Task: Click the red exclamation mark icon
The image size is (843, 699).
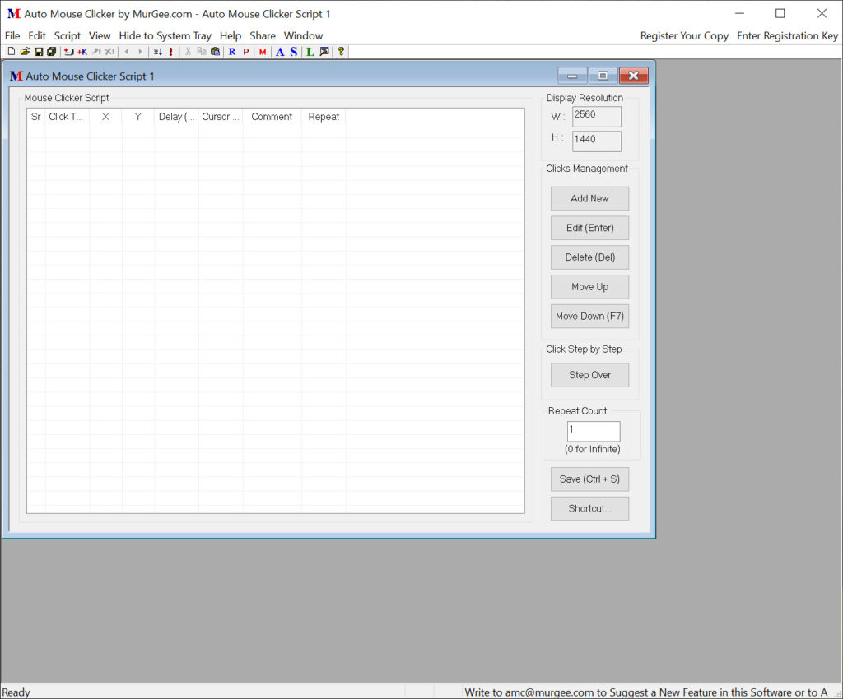Action: pos(171,52)
